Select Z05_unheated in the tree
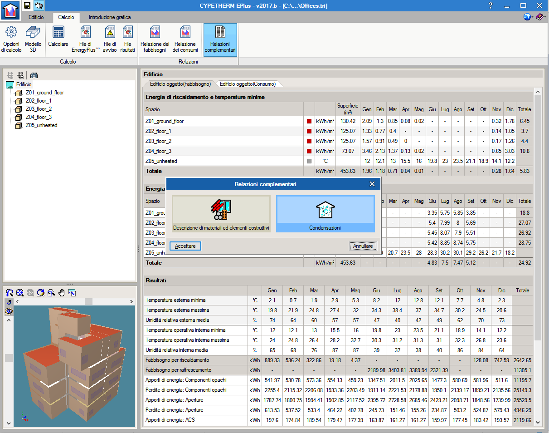Screen dimensions: 549x433 pos(42,125)
